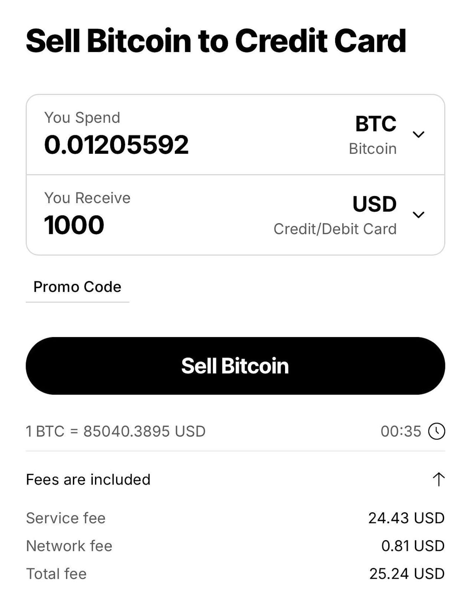
Task: Click the Credit/Debit Card payment method text
Action: [335, 229]
